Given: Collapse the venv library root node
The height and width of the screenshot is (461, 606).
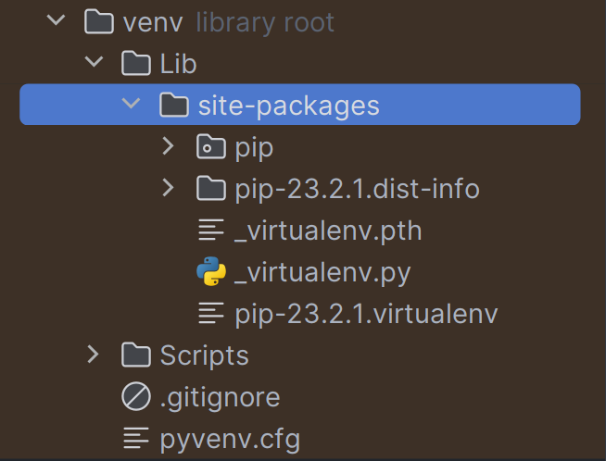Looking at the screenshot, I should coord(56,20).
